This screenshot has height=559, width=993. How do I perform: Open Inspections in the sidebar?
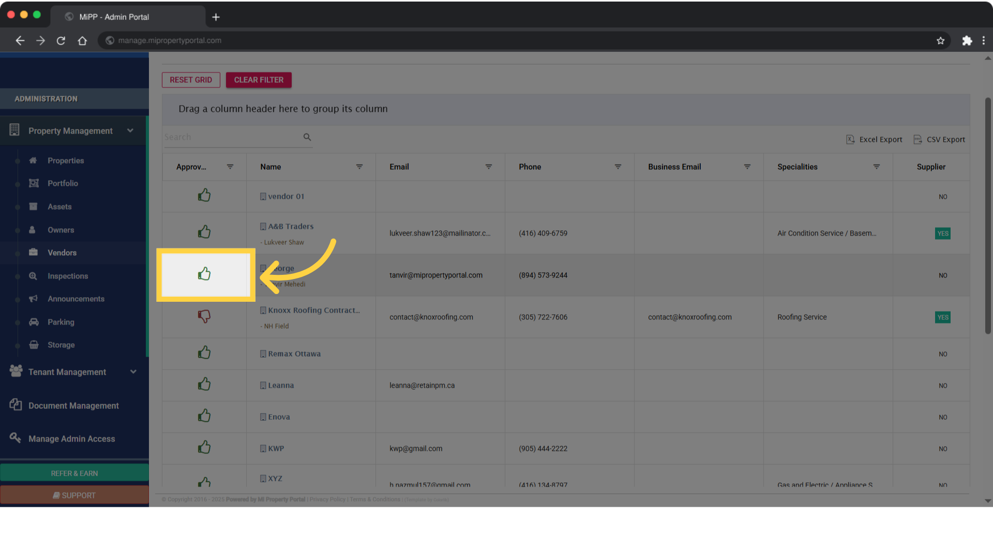(x=68, y=276)
